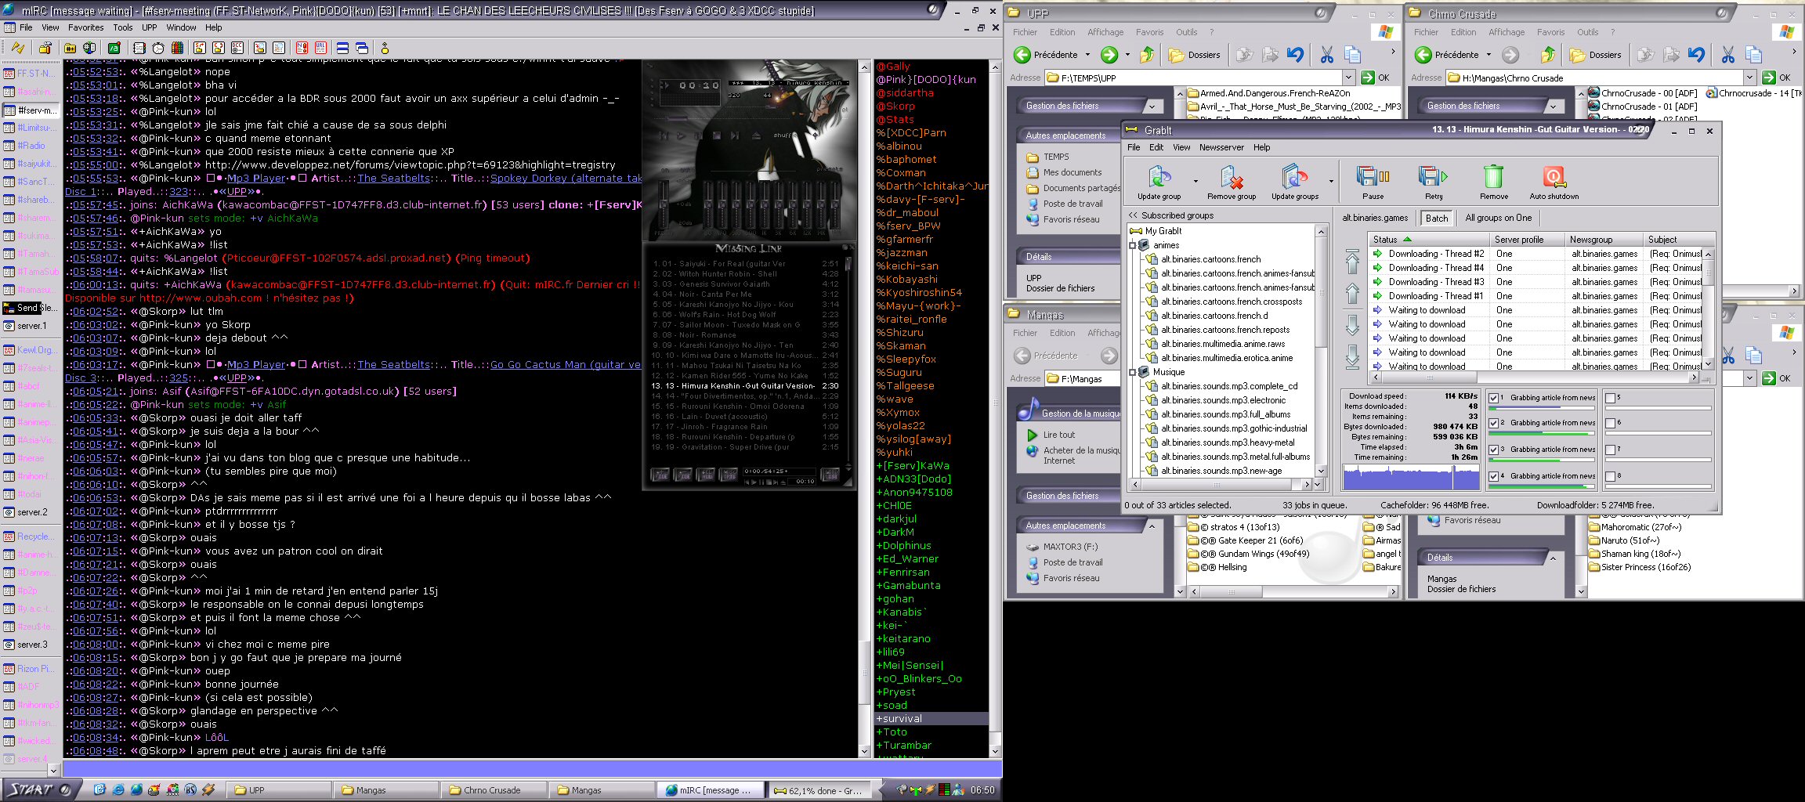
Task: Click GrabIt Update group icon
Action: point(1159,182)
